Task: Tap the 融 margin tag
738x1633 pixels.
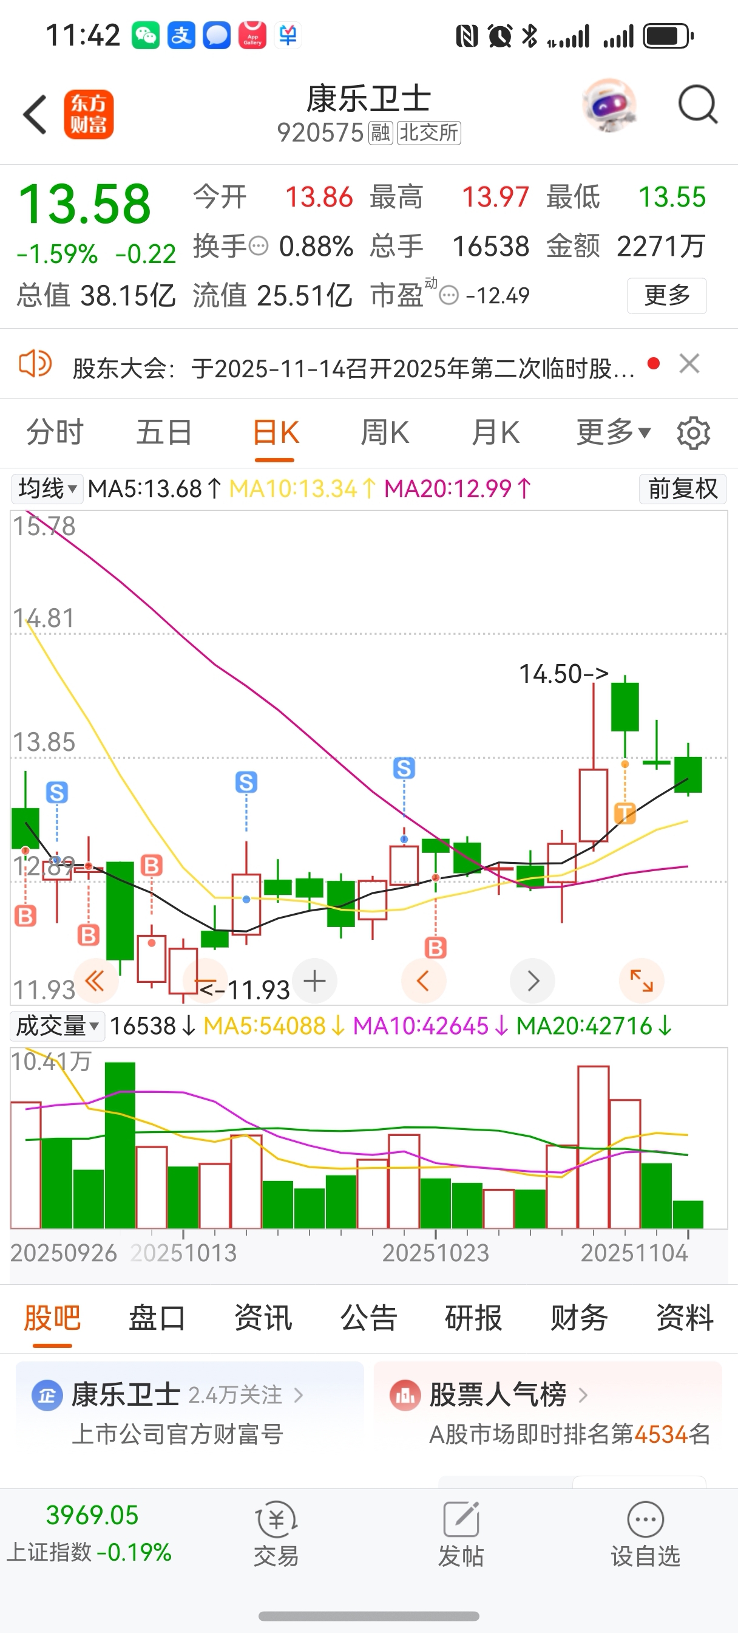Action: [x=381, y=133]
